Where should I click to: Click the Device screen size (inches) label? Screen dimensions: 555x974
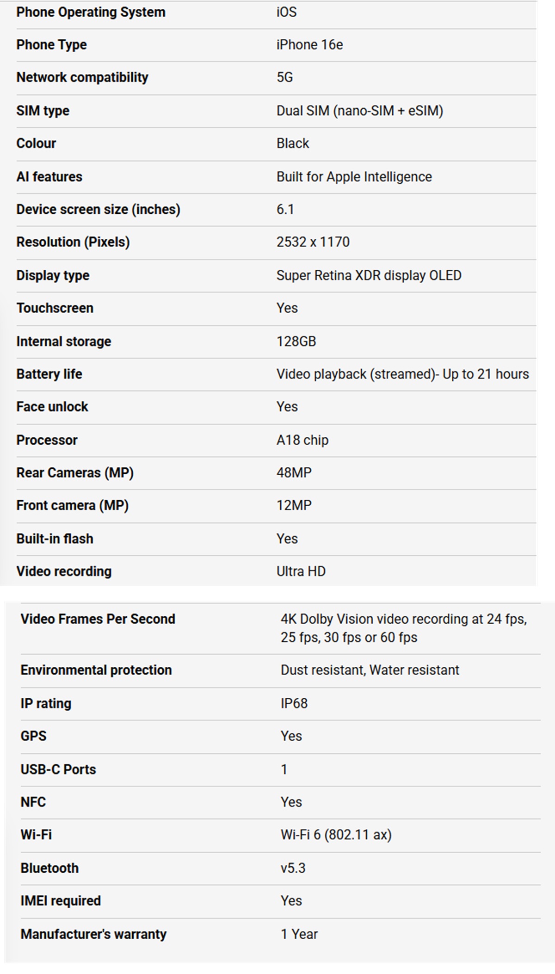(x=98, y=210)
